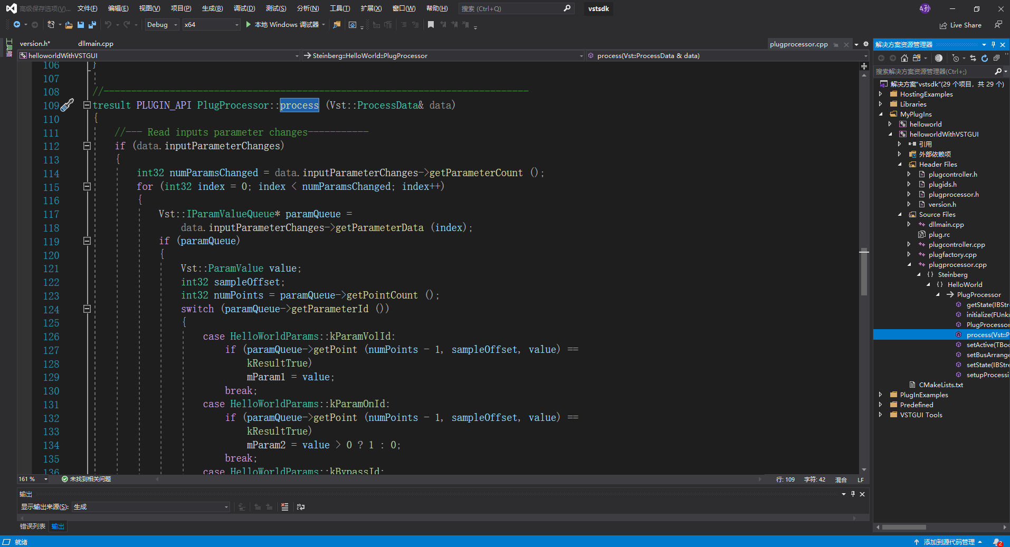Image resolution: width=1010 pixels, height=547 pixels.
Task: Click the Open File folder icon
Action: (x=69, y=25)
